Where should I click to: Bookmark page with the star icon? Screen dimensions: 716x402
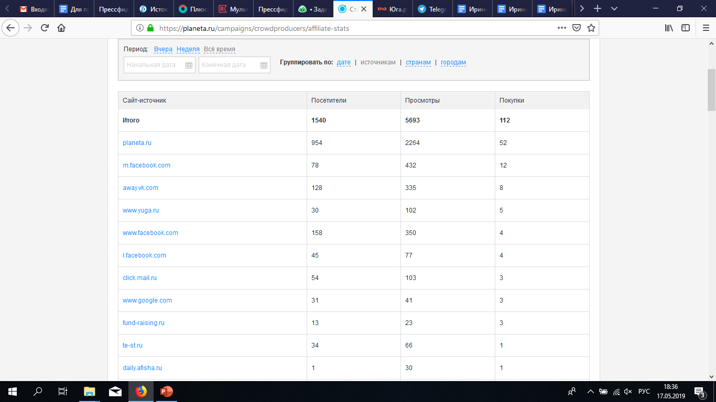click(591, 28)
